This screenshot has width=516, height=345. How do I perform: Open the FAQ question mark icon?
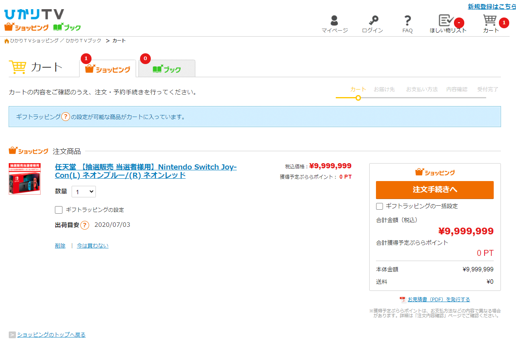click(x=407, y=21)
